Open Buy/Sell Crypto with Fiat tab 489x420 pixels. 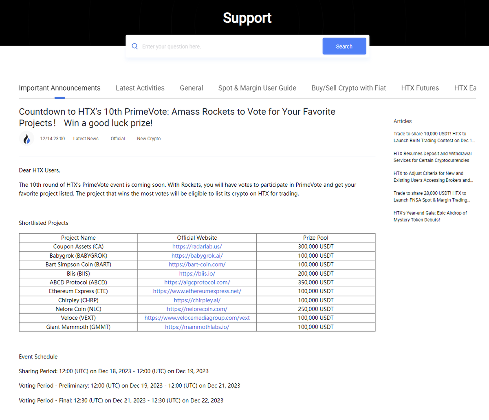(x=349, y=88)
